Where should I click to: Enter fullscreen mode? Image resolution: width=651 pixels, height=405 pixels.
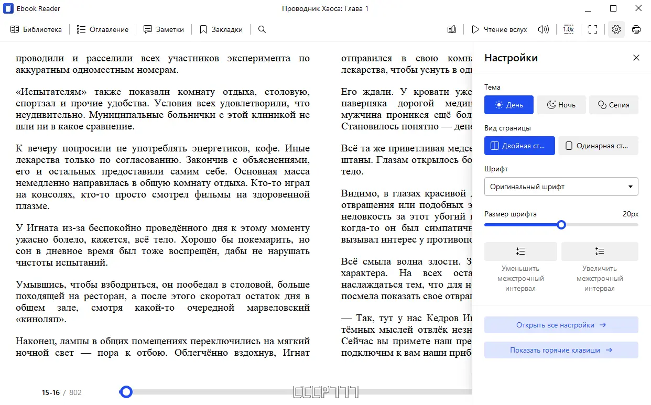593,29
